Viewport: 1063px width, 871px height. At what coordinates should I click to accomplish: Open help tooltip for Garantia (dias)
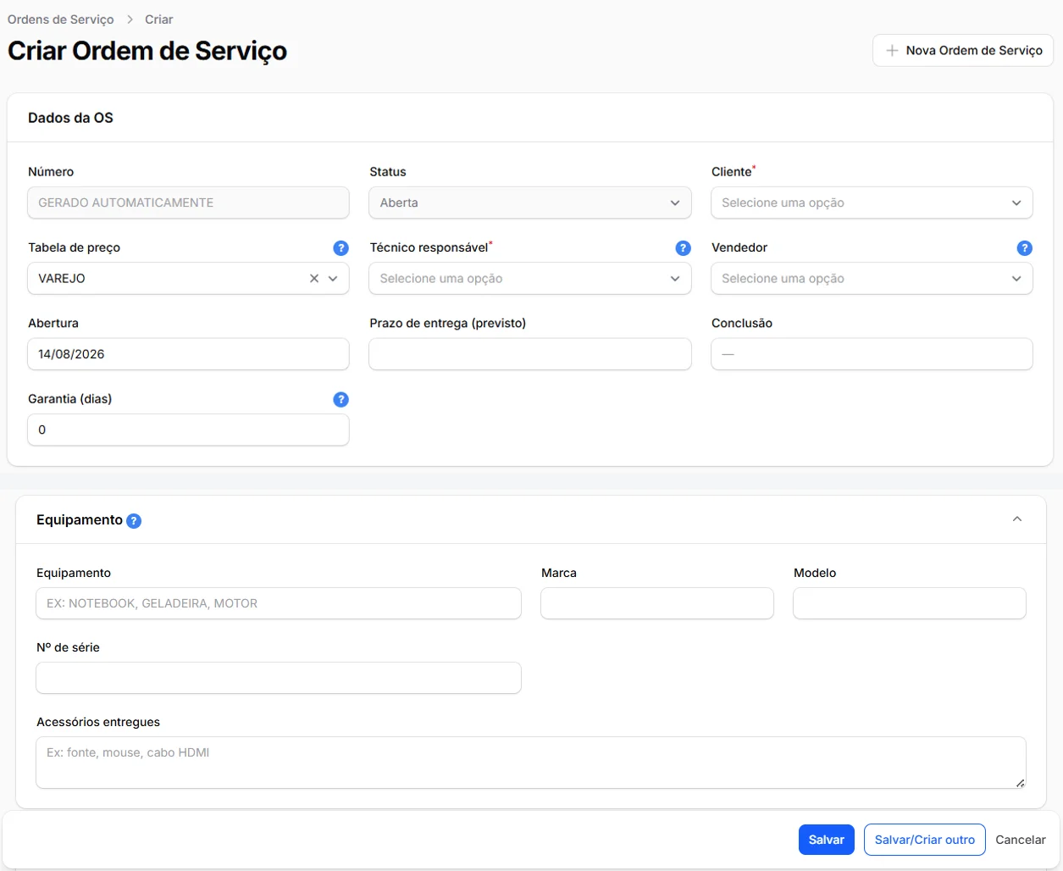point(340,400)
